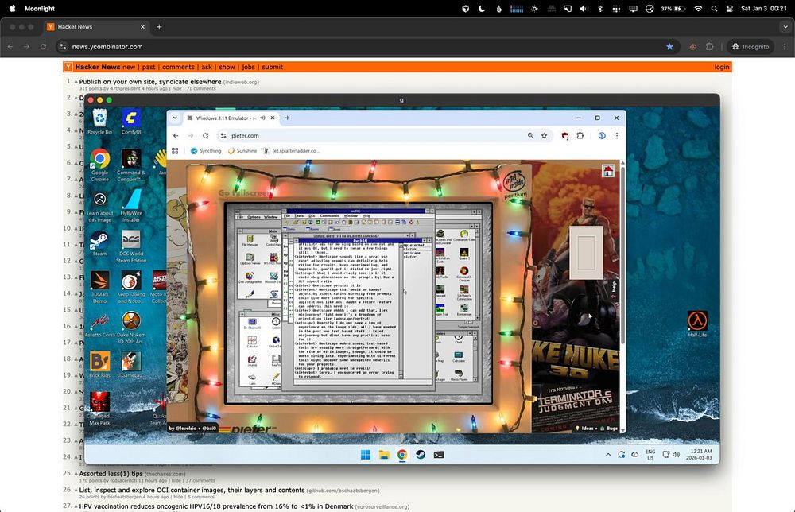The height and width of the screenshot is (512, 795).
Task: Go back in the inner Chrome window
Action: tap(176, 136)
